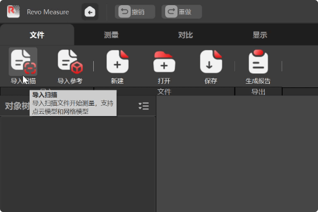Create a new file with 新建
This screenshot has height=212, width=318.
[x=117, y=62]
